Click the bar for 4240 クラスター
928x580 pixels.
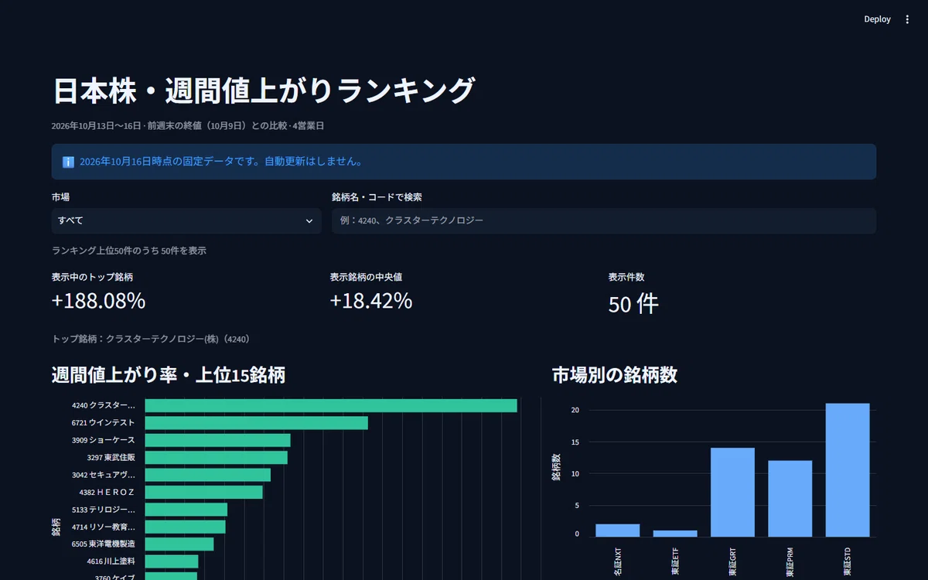(331, 405)
